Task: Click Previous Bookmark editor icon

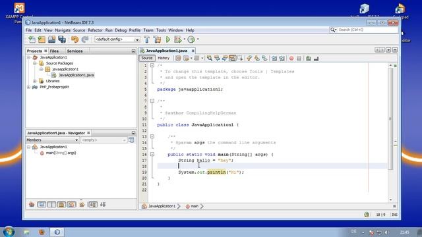Action: click(249, 58)
